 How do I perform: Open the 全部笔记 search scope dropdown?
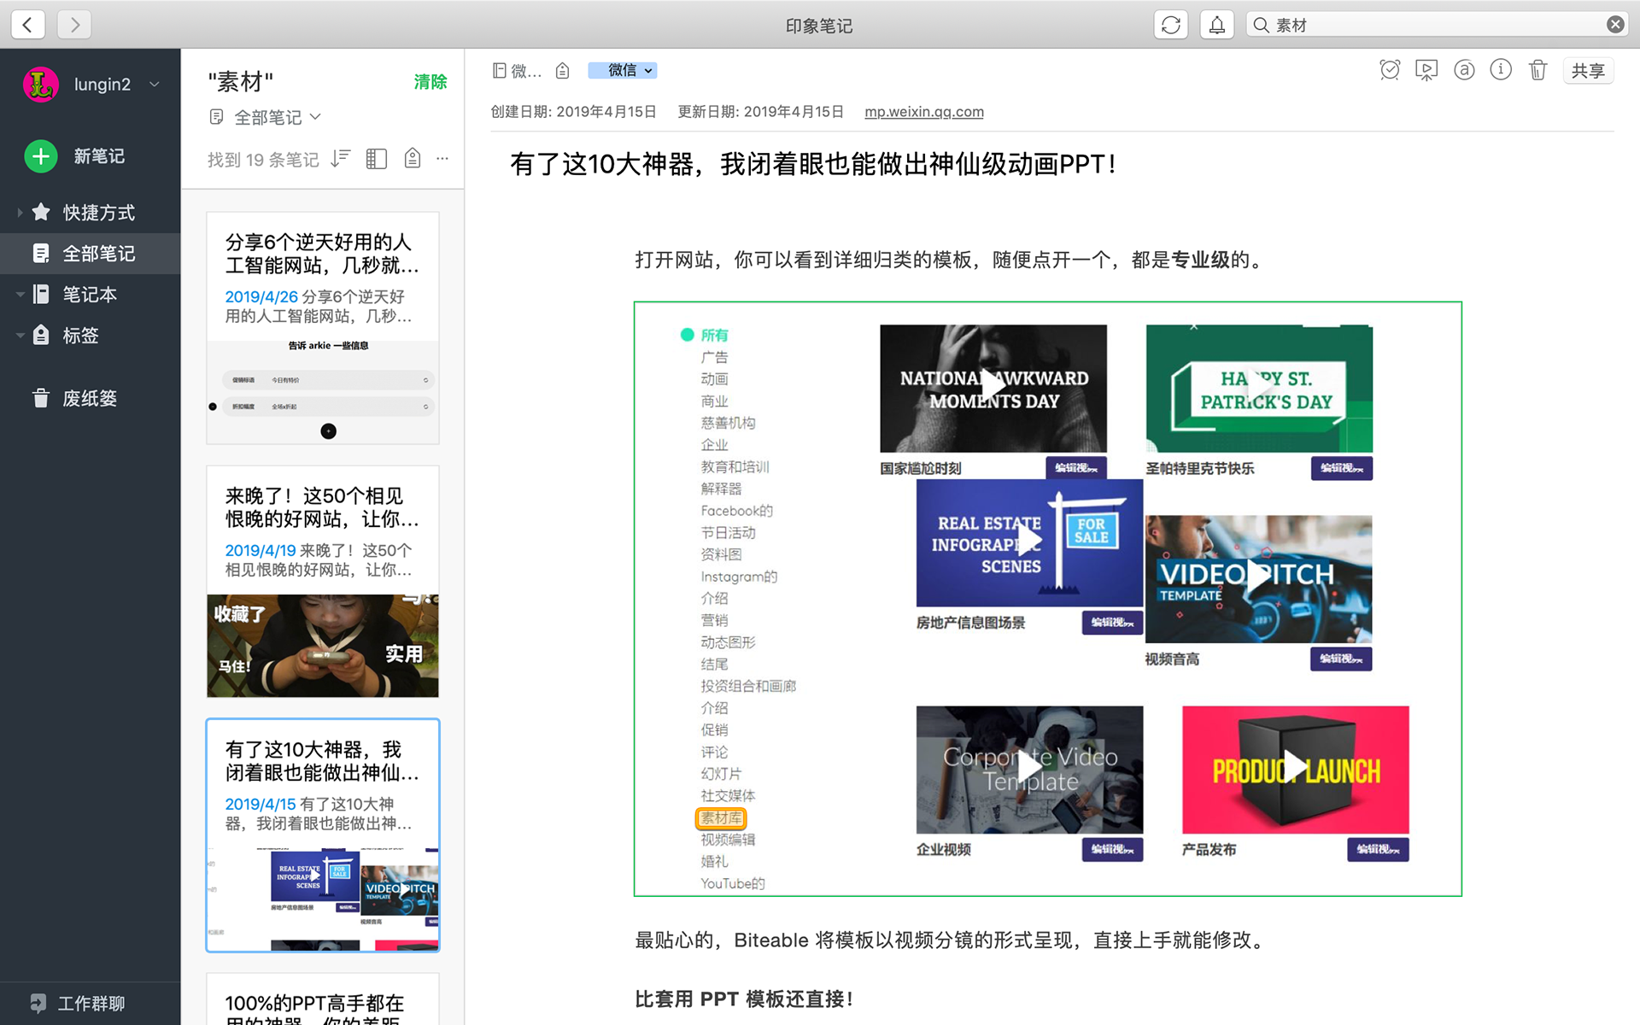click(x=266, y=117)
